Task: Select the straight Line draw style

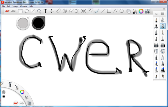Action: [103, 11]
